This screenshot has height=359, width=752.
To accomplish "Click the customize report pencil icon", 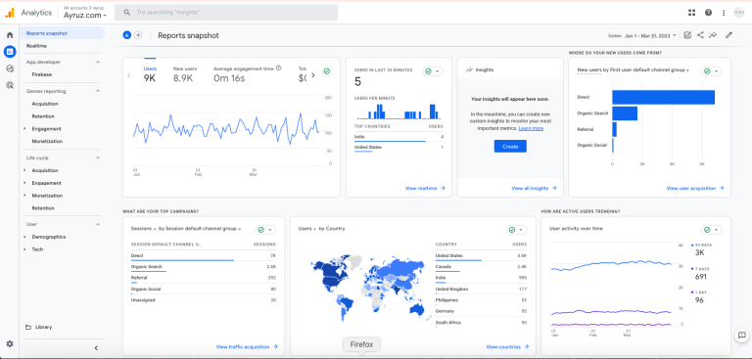I will (x=728, y=35).
